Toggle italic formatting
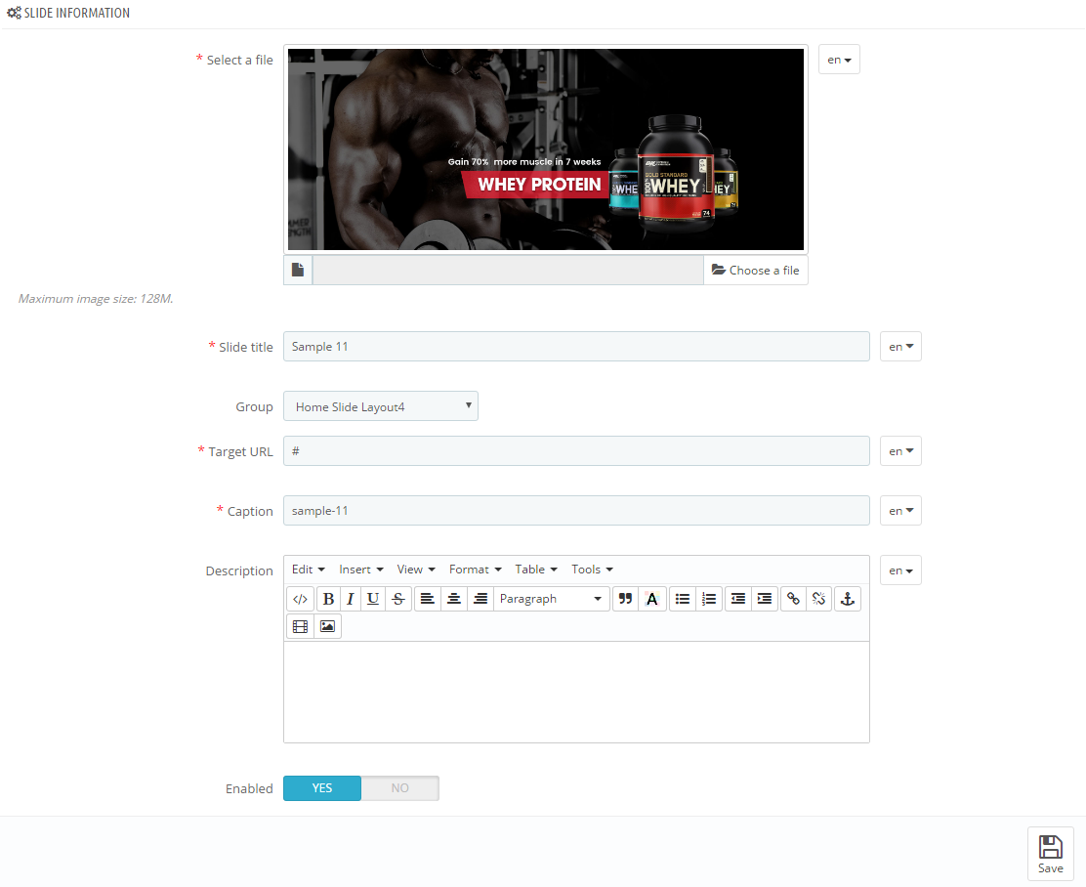Image resolution: width=1086 pixels, height=887 pixels. click(351, 599)
